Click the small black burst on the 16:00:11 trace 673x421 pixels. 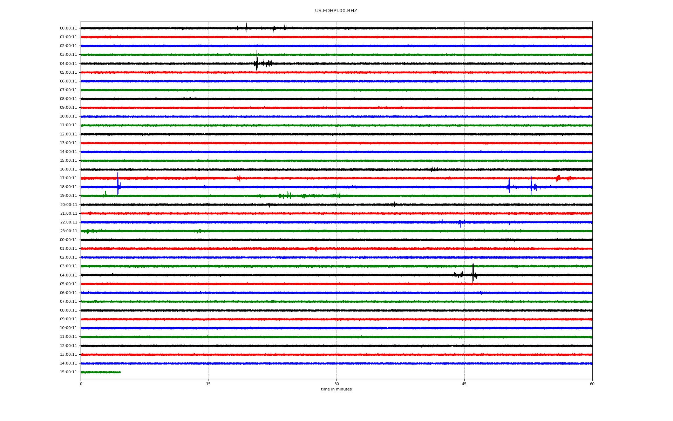[434, 169]
